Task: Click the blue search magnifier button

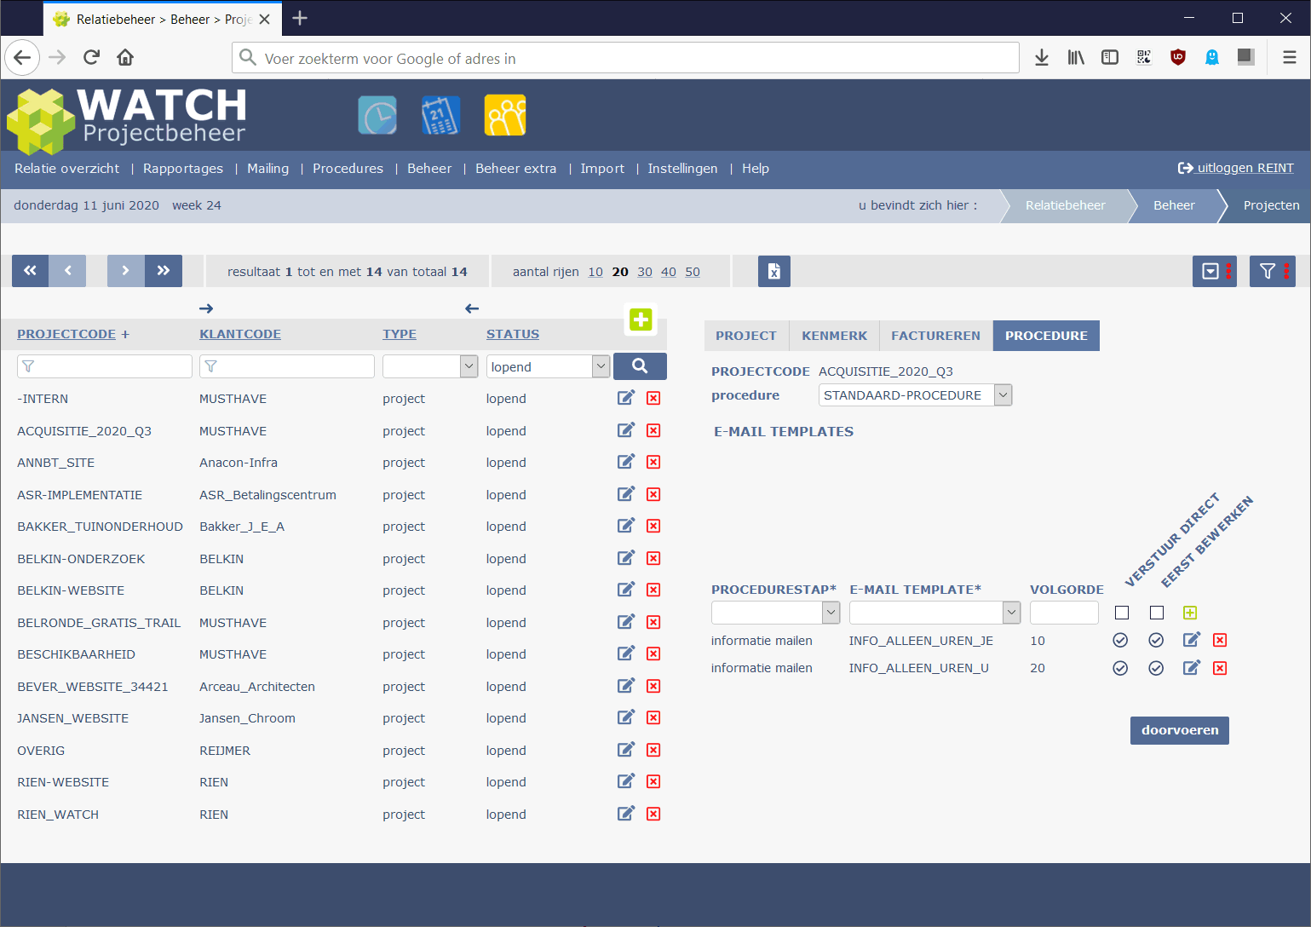Action: coord(640,366)
